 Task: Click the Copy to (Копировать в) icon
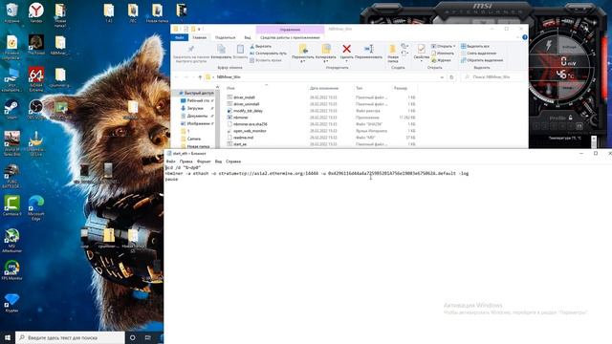coord(325,49)
